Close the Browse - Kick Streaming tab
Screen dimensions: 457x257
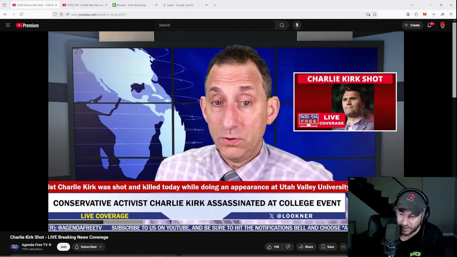coord(156,5)
